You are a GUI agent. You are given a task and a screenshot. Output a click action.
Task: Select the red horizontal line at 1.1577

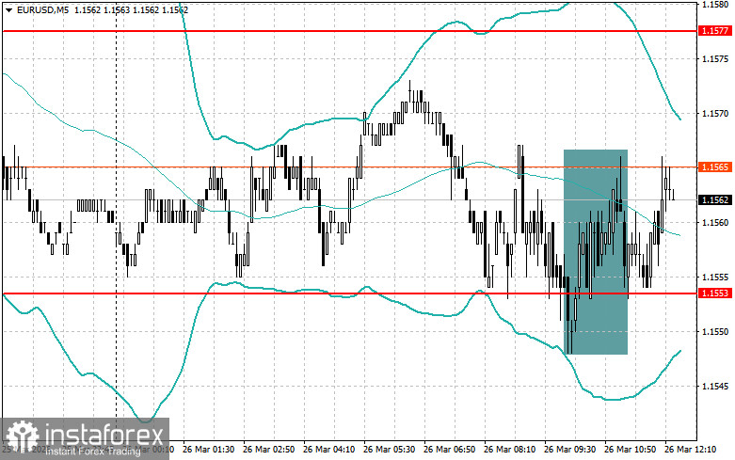pyautogui.click(x=349, y=31)
